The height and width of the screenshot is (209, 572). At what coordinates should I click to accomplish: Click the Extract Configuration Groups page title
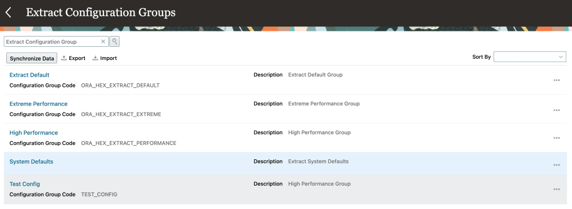[x=101, y=13]
